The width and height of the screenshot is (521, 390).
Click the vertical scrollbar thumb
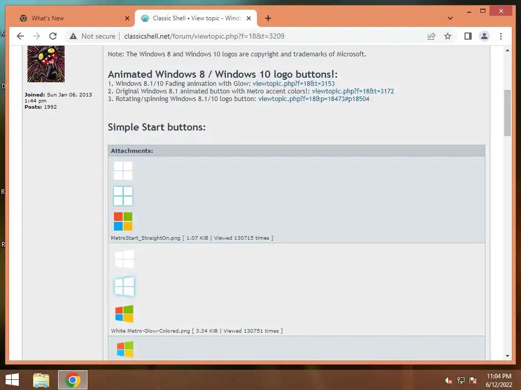click(x=507, y=113)
